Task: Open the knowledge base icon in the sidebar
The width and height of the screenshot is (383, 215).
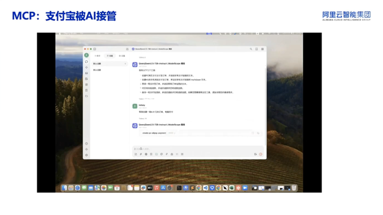Action: click(x=86, y=90)
